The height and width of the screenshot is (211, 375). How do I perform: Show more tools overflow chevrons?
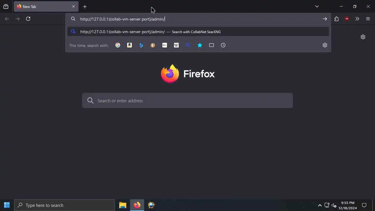point(357,19)
